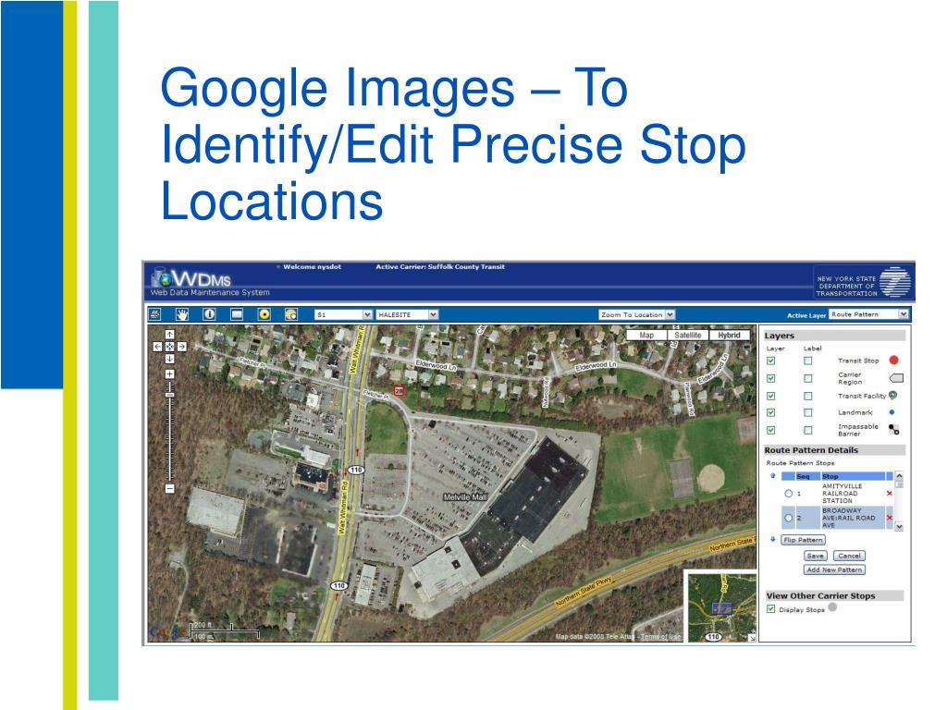The height and width of the screenshot is (710, 947).
Task: Zoom in with the plus button
Action: tap(170, 374)
